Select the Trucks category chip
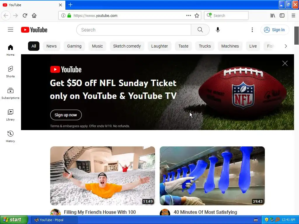This screenshot has height=224, width=299. [205, 46]
